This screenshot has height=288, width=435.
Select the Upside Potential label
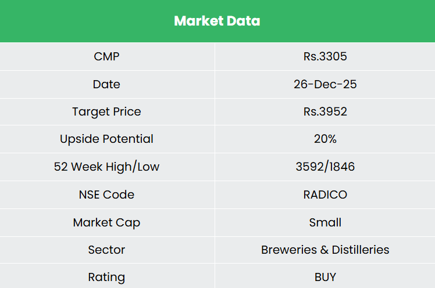(106, 139)
